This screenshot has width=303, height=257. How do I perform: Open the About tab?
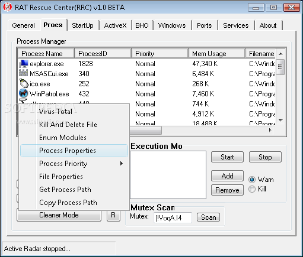268,25
